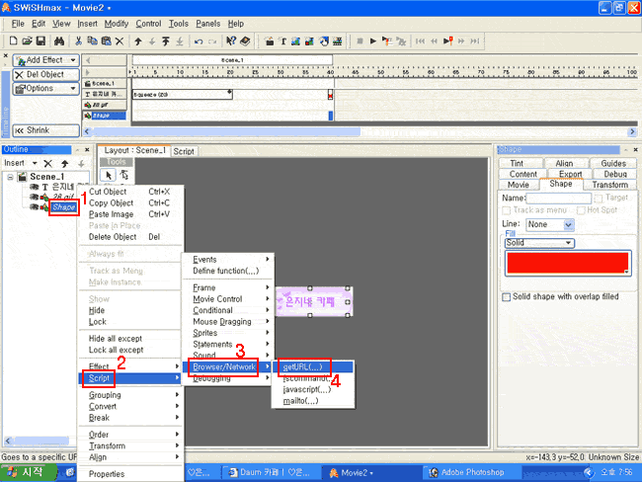Open the Solid fill type dropdown
Image resolution: width=642 pixels, height=482 pixels.
pyautogui.click(x=568, y=243)
